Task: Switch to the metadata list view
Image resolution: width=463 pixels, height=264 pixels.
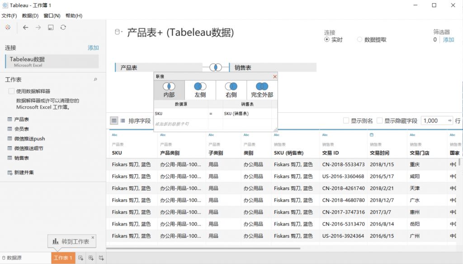Action: [123, 120]
